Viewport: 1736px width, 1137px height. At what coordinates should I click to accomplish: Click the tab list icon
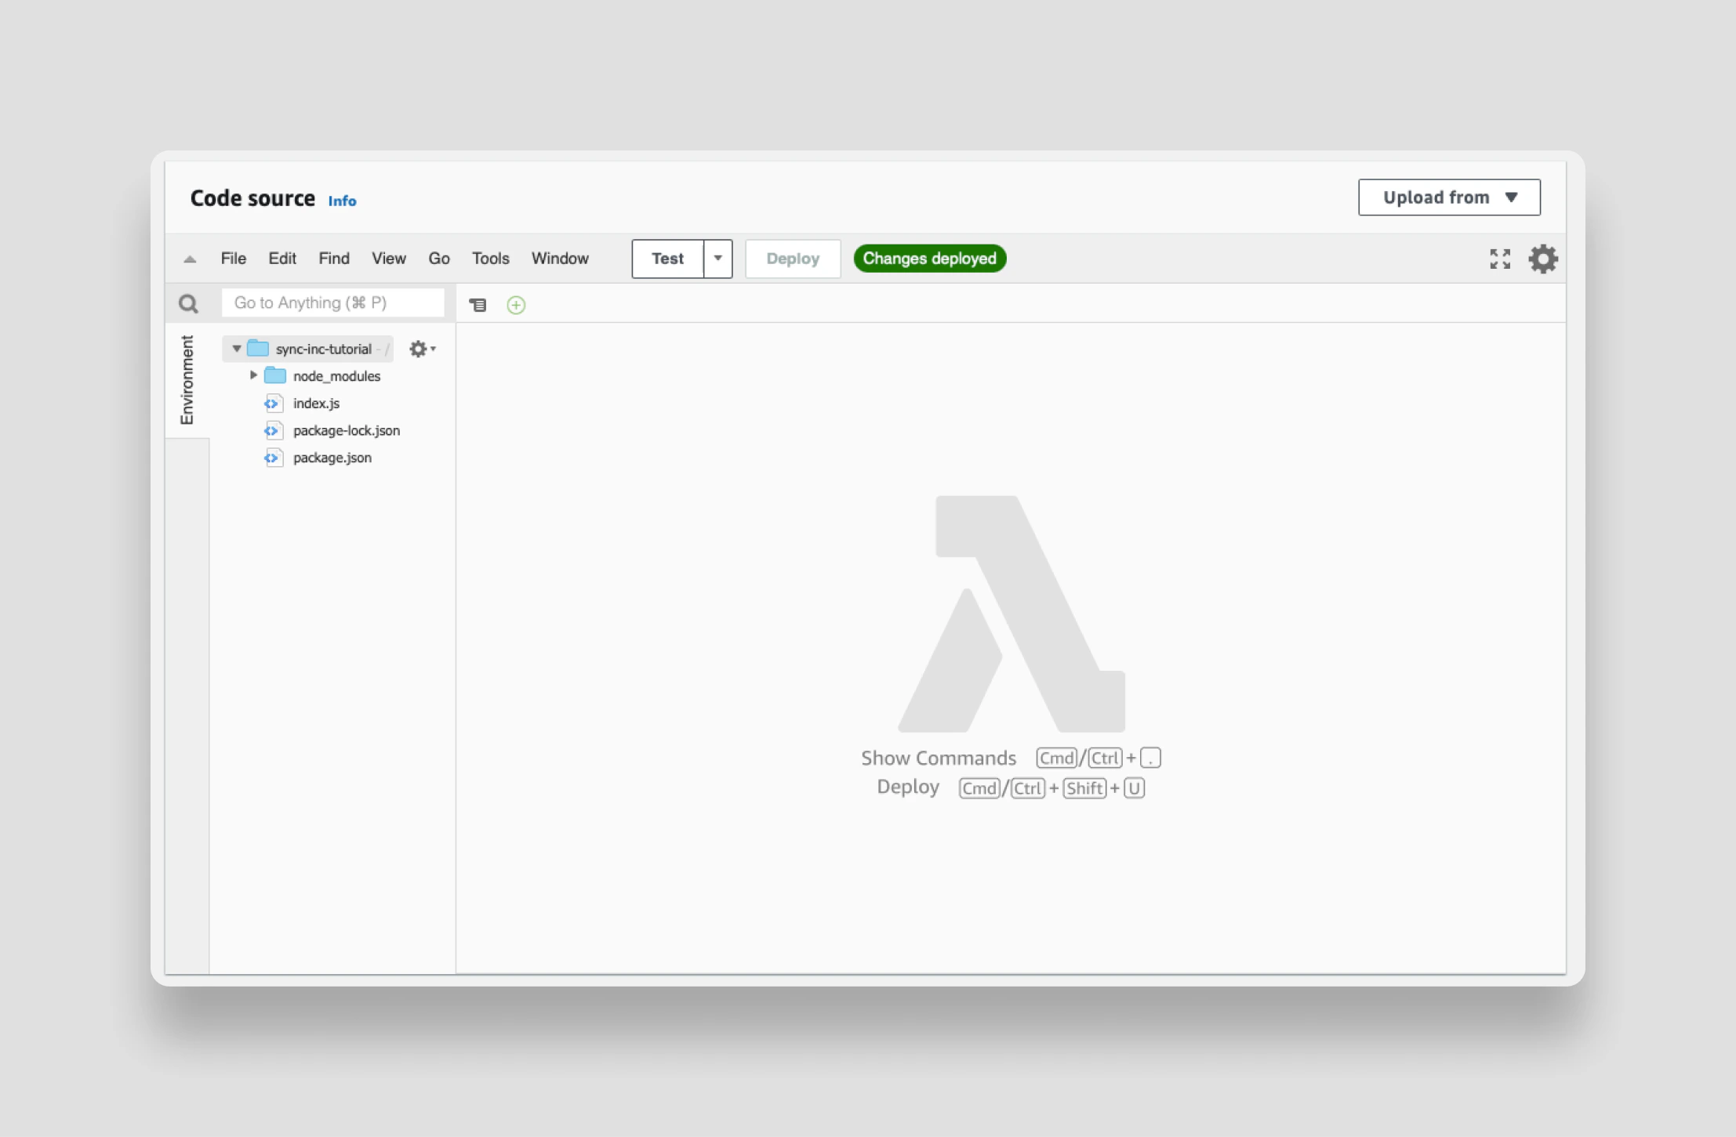[x=478, y=305]
